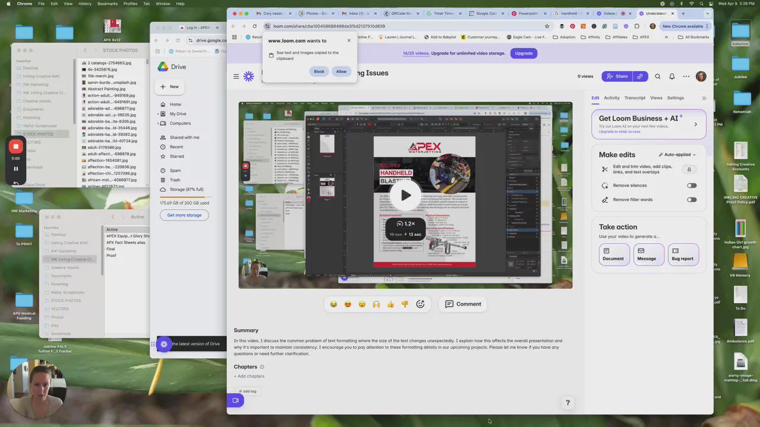This screenshot has height=427, width=760.
Task: Pause the Loom recording
Action: coord(16,168)
